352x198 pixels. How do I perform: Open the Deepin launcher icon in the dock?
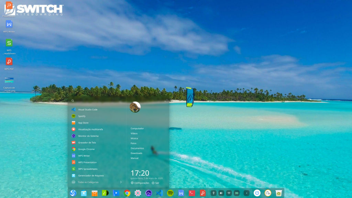pos(73,193)
